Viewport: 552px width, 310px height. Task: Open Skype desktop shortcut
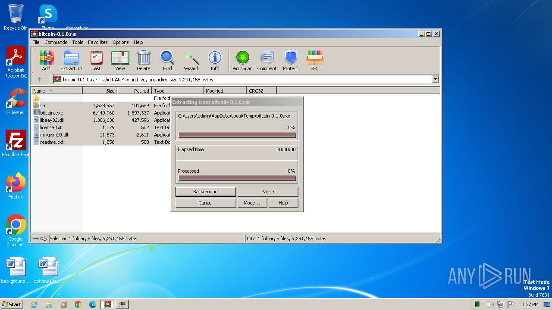point(47,17)
